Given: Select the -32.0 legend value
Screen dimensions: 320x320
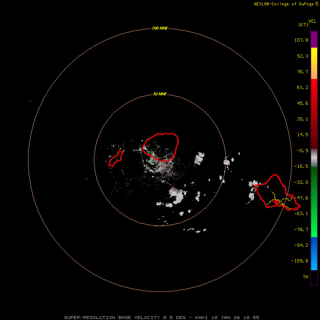Looking at the screenshot, I should 301,182.
